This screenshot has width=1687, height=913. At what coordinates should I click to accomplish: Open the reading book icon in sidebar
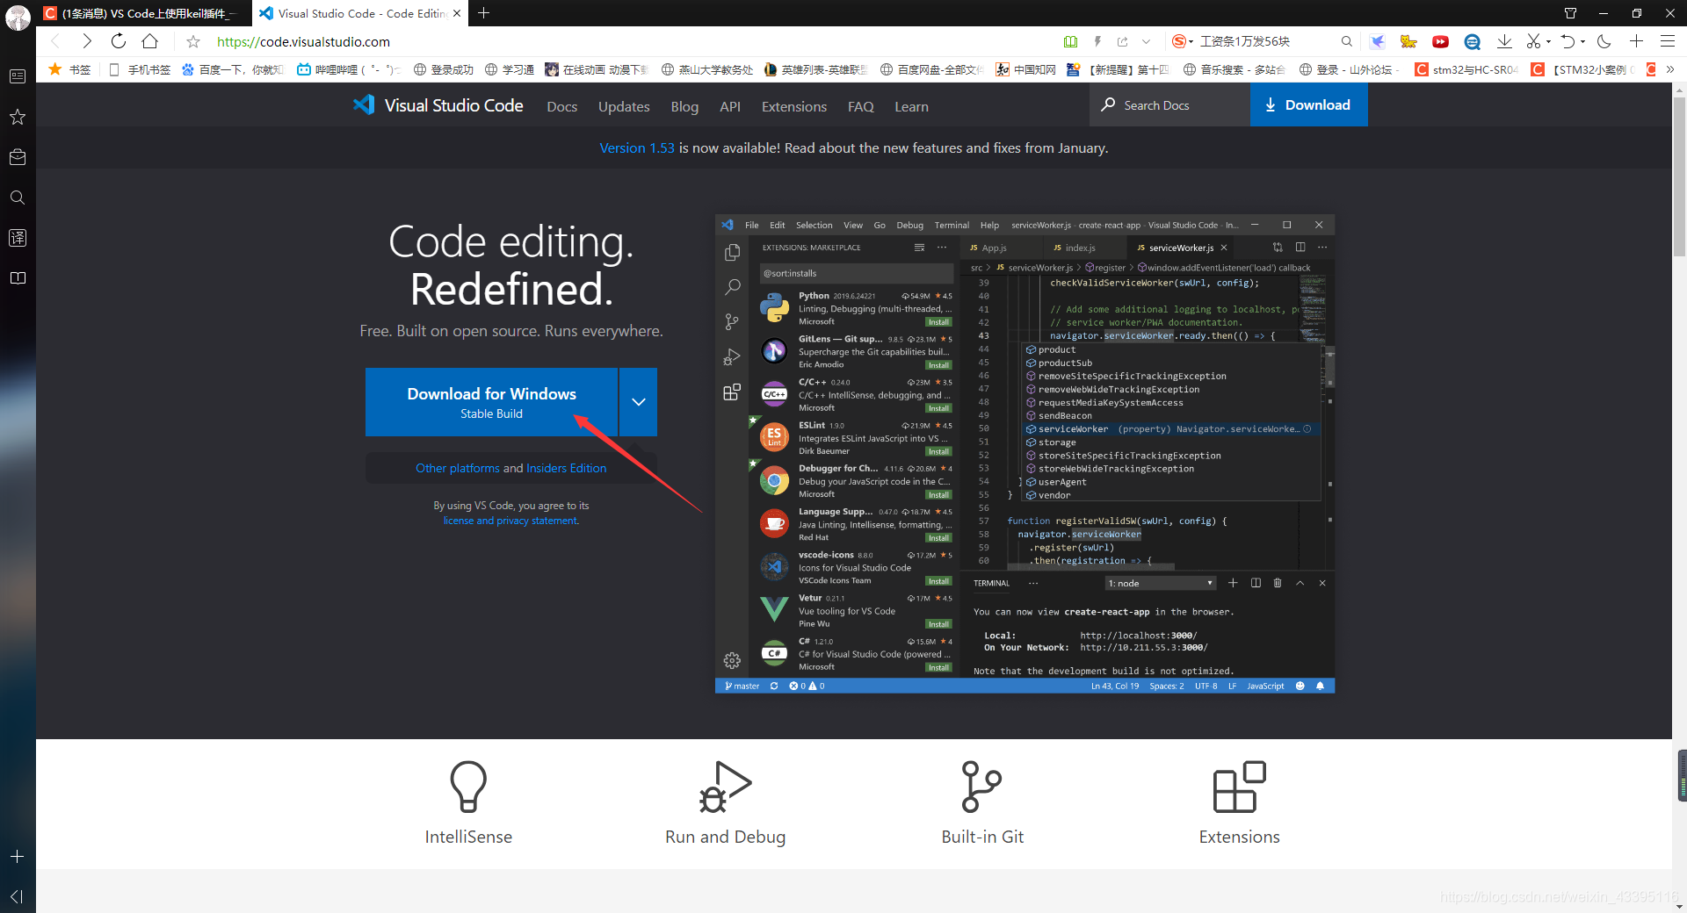click(x=18, y=278)
